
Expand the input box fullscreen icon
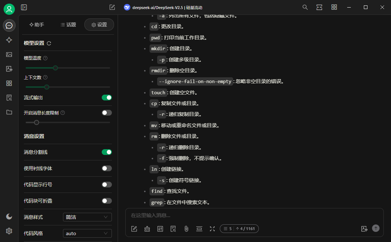click(212, 229)
